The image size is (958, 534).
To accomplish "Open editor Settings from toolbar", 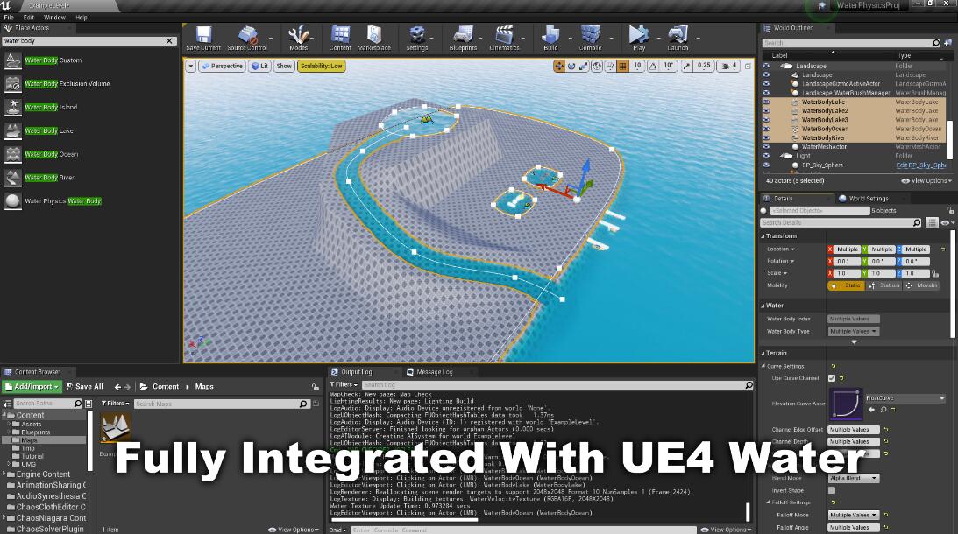I will 417,36.
